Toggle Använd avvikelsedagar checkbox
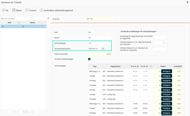 click(x=89, y=59)
